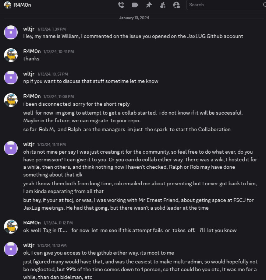266x280 pixels.
Task: Select the 'thanks' message
Action: click(31, 59)
